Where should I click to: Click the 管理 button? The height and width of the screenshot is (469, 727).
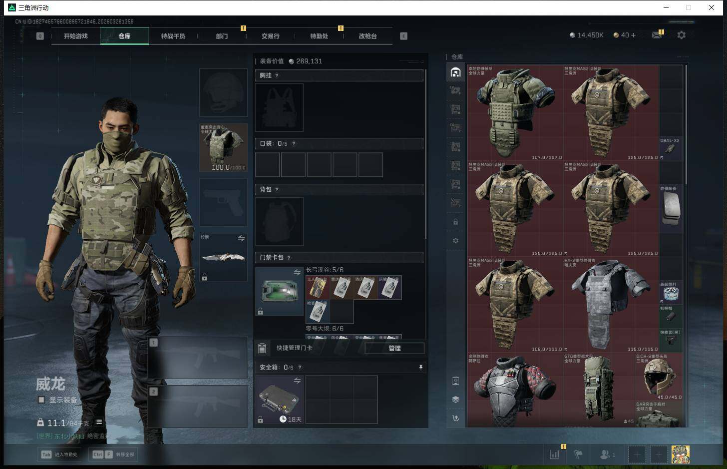pyautogui.click(x=394, y=348)
